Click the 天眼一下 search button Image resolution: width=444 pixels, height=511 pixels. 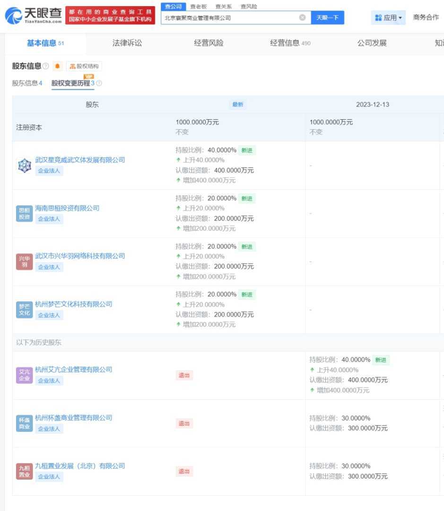tap(327, 18)
